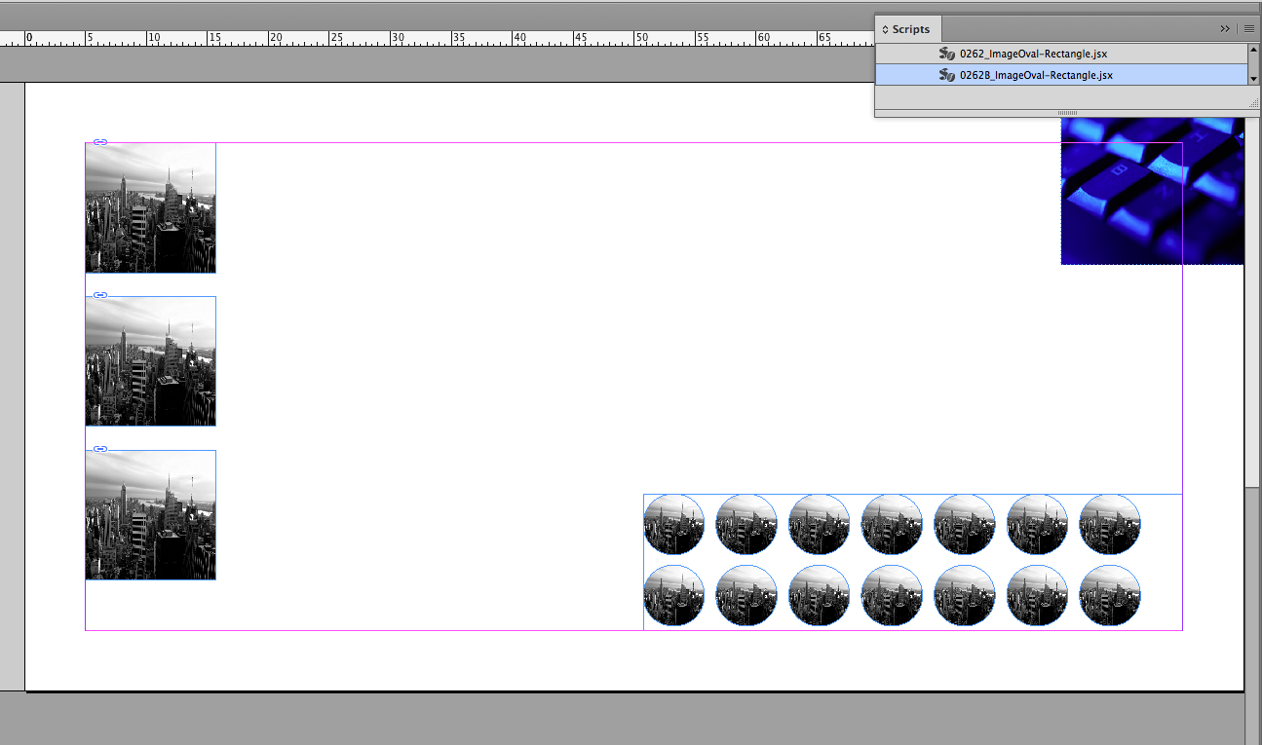Select the 0262B_ImageOval-Rectangle.jsx script name
Image resolution: width=1262 pixels, height=745 pixels.
coord(1036,75)
